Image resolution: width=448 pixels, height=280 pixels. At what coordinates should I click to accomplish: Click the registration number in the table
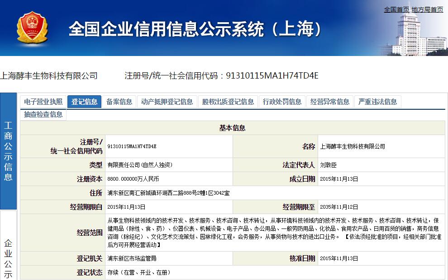click(132, 146)
